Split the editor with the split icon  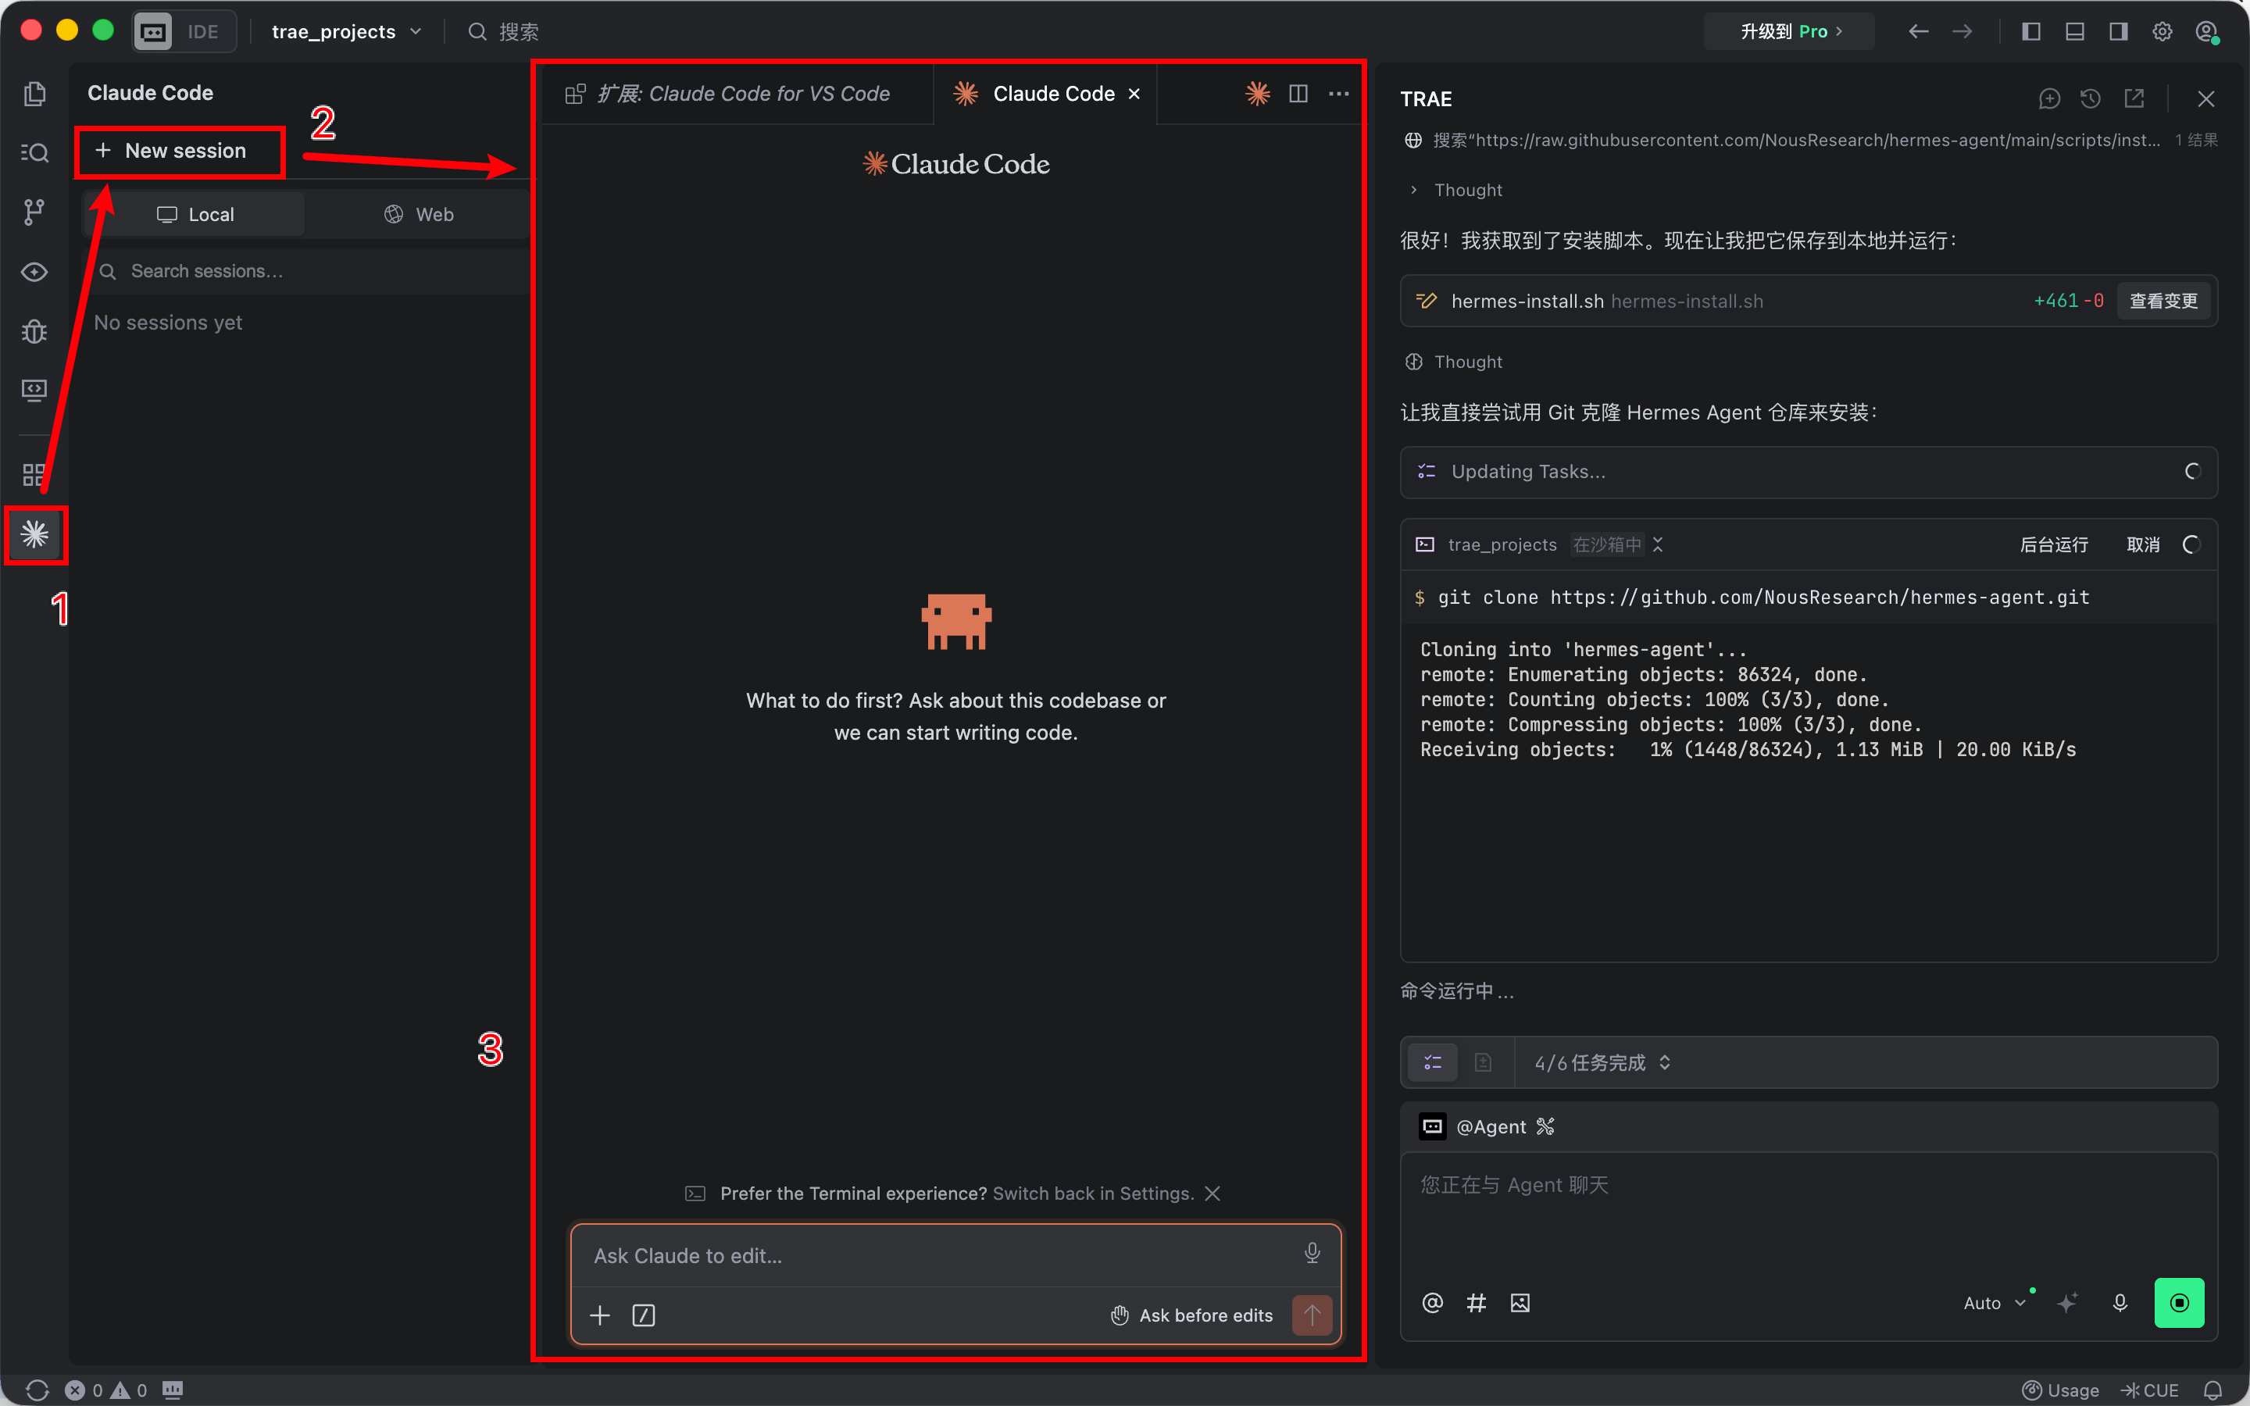pos(1298,93)
